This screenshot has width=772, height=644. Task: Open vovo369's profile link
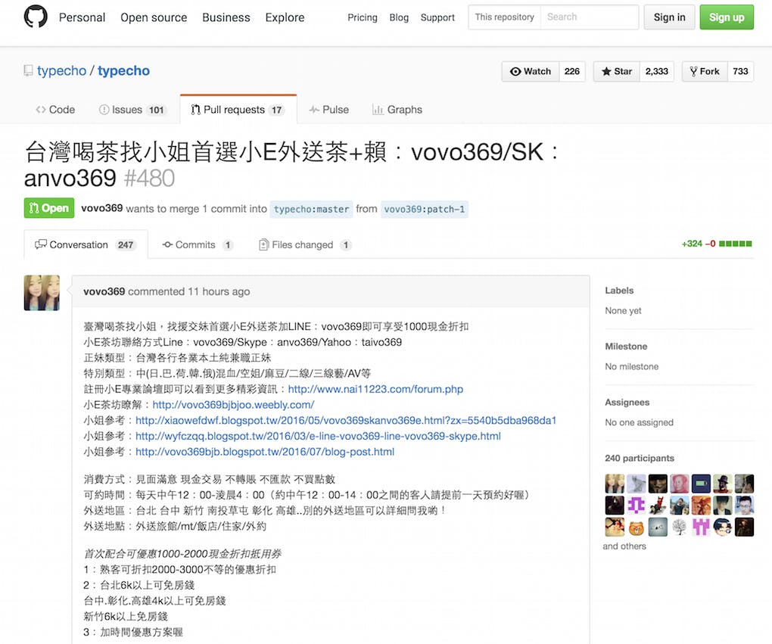[x=104, y=291]
